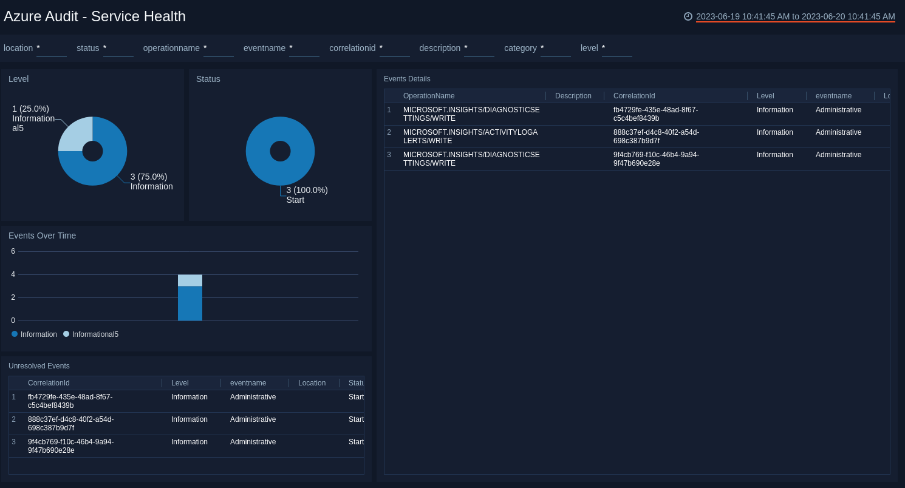This screenshot has width=905, height=488.
Task: Open the Events Over Time panel title
Action: coord(43,236)
